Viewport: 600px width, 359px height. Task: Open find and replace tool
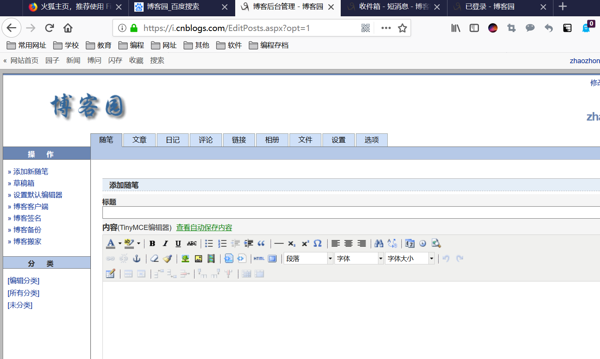392,243
